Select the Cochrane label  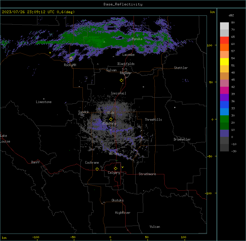point(92,163)
